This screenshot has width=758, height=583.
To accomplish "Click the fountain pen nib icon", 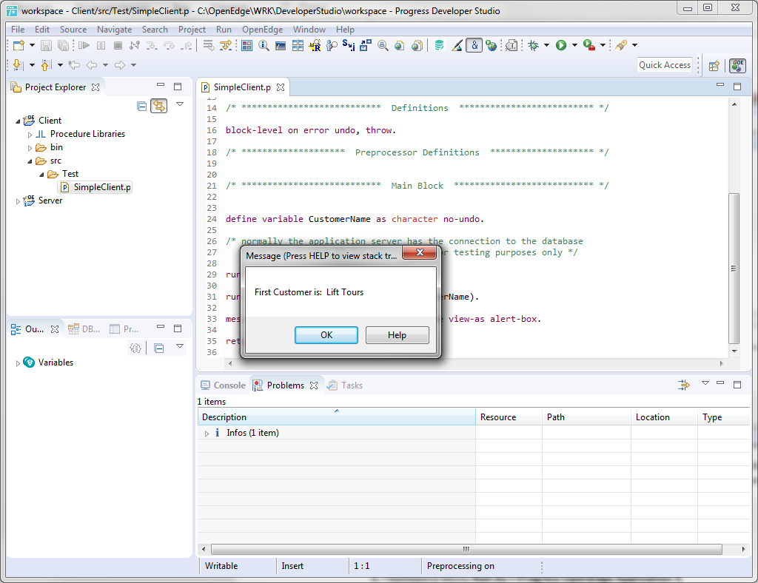I will coord(621,45).
